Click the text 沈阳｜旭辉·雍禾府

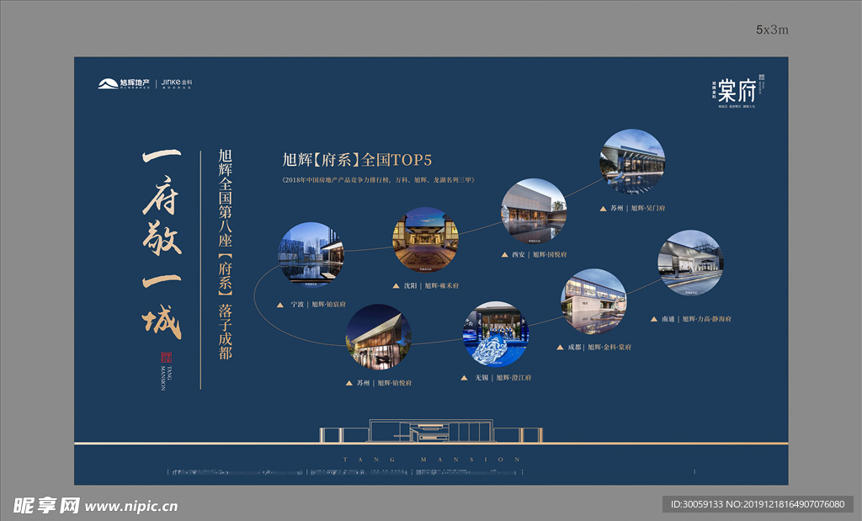coord(431,286)
